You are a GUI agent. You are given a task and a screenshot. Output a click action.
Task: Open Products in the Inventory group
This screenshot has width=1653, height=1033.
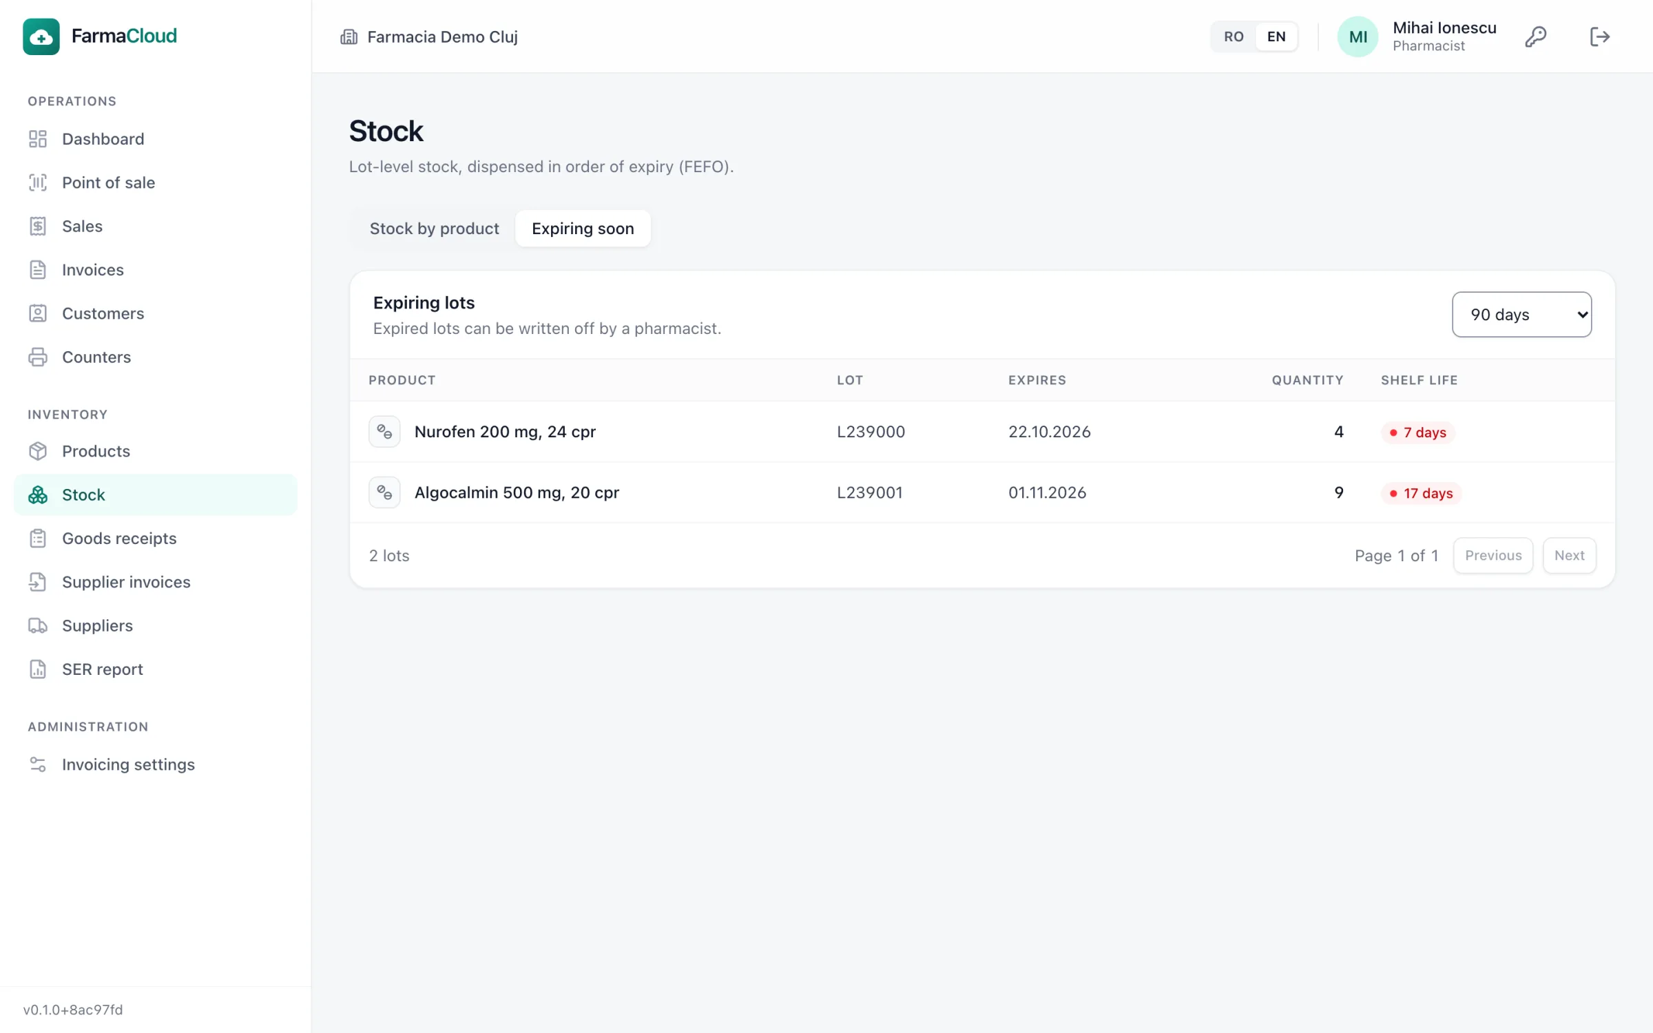(x=156, y=451)
